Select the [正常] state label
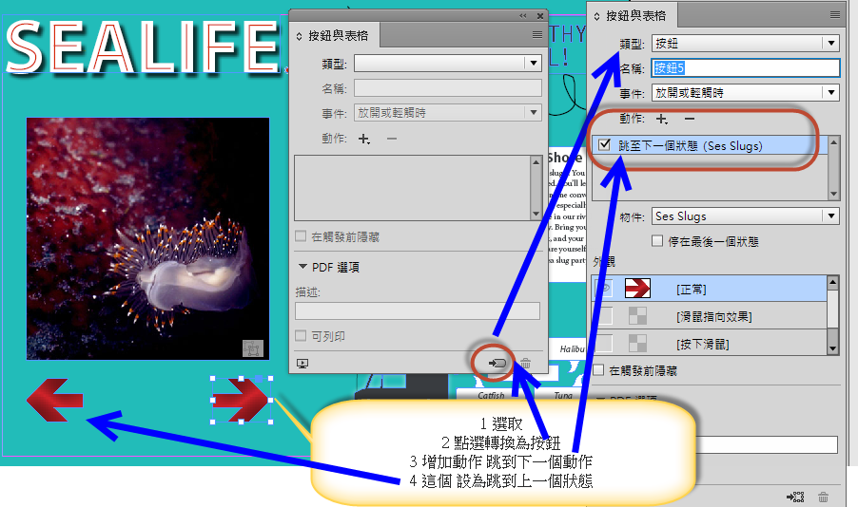 click(x=692, y=289)
